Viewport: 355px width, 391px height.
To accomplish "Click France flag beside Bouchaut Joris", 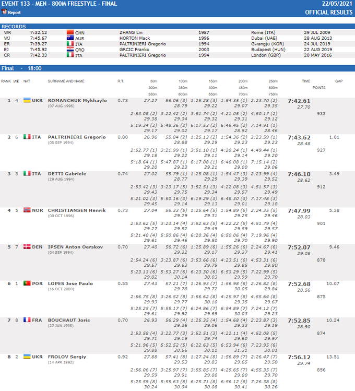I will [27, 319].
